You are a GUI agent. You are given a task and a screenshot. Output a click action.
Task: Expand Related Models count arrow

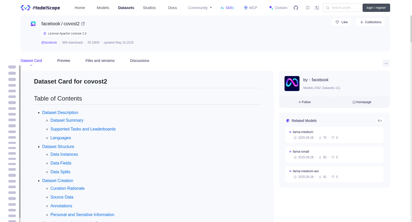(x=380, y=121)
